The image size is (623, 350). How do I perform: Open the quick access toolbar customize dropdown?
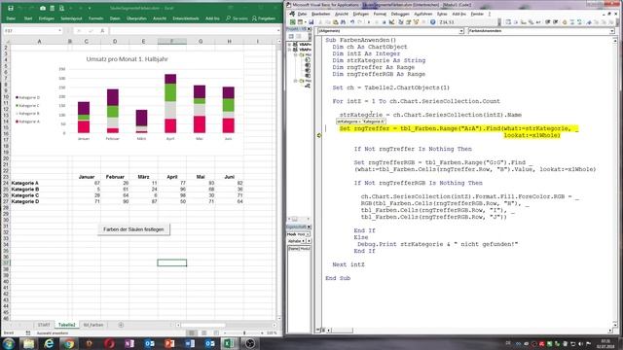[90, 8]
